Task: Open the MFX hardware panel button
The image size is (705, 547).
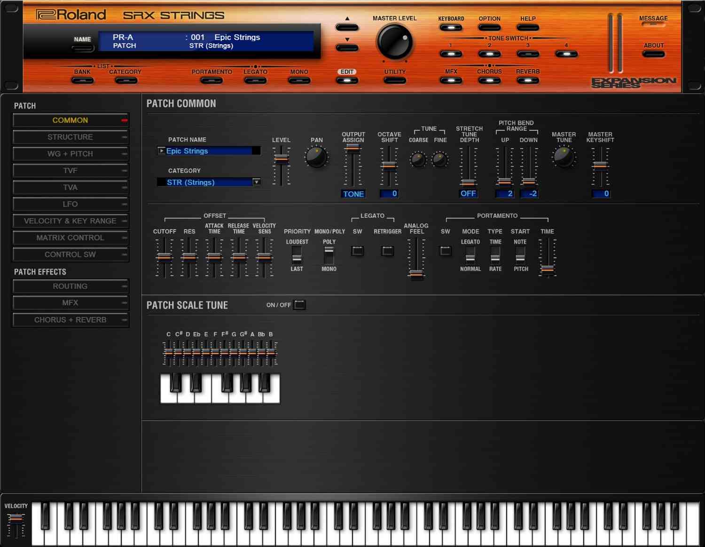Action: point(451,80)
